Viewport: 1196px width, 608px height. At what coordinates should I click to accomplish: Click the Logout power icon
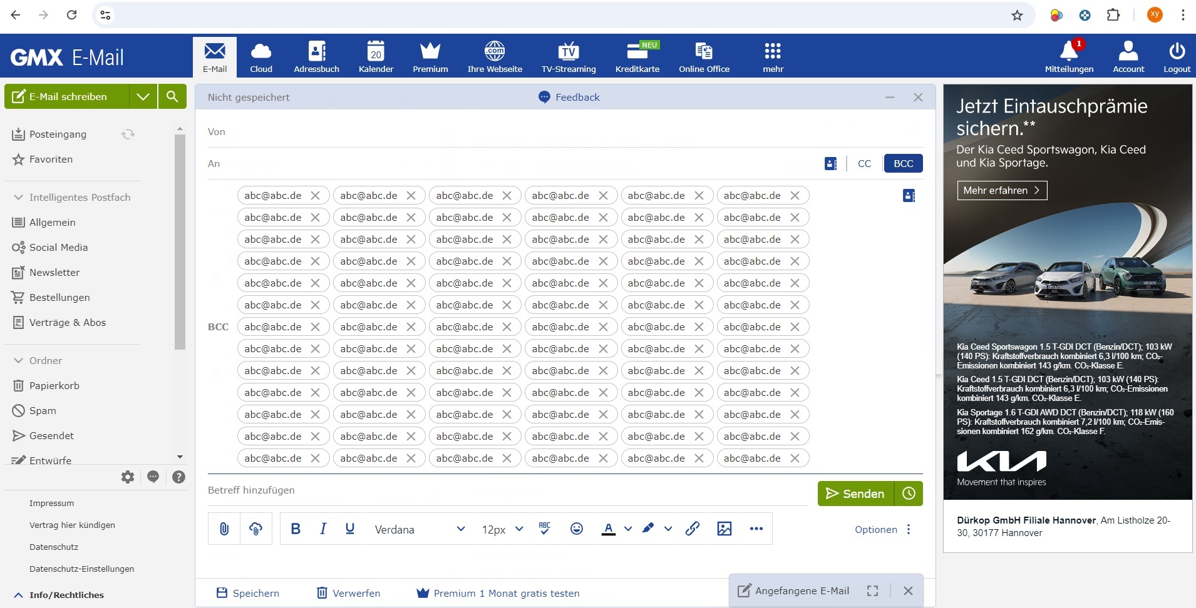click(1177, 57)
